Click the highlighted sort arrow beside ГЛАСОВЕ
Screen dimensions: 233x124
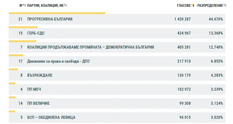click(x=193, y=6)
